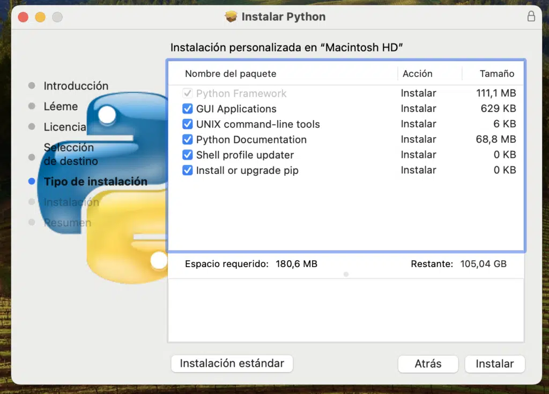Click the 105,04 GB remaining value
Viewport: 549px width, 394px height.
point(483,264)
